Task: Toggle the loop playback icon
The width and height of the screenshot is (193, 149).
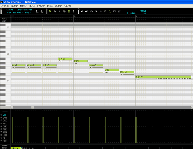Action: click(115, 12)
